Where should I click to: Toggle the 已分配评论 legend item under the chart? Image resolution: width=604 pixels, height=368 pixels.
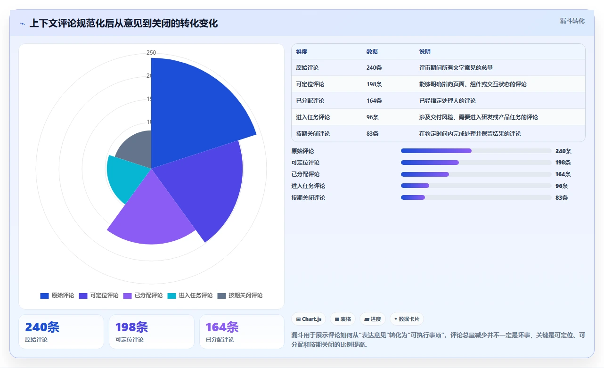[x=143, y=295]
